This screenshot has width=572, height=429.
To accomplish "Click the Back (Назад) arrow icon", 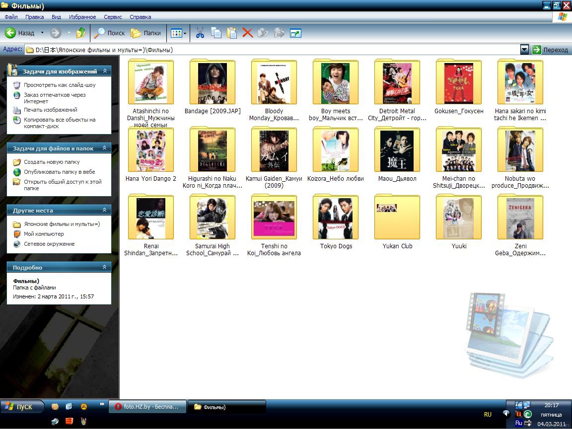I will click(10, 33).
